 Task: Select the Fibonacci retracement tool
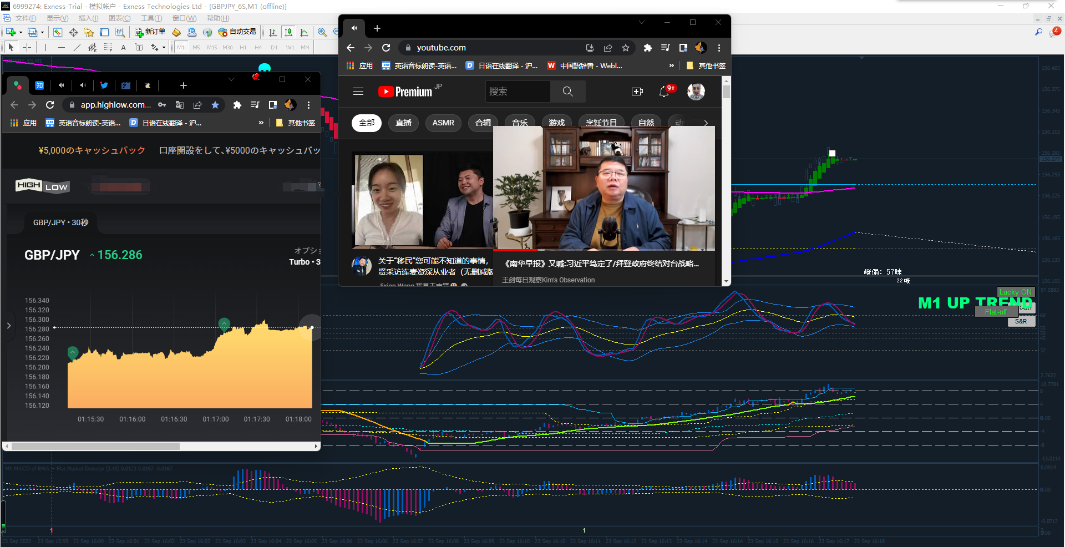(108, 47)
